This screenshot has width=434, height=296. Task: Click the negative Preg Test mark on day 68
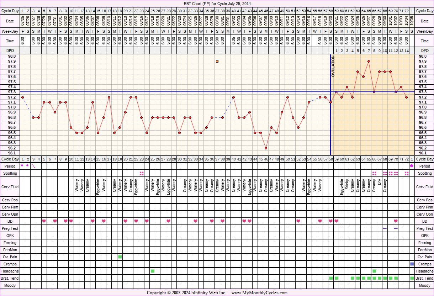385,228
